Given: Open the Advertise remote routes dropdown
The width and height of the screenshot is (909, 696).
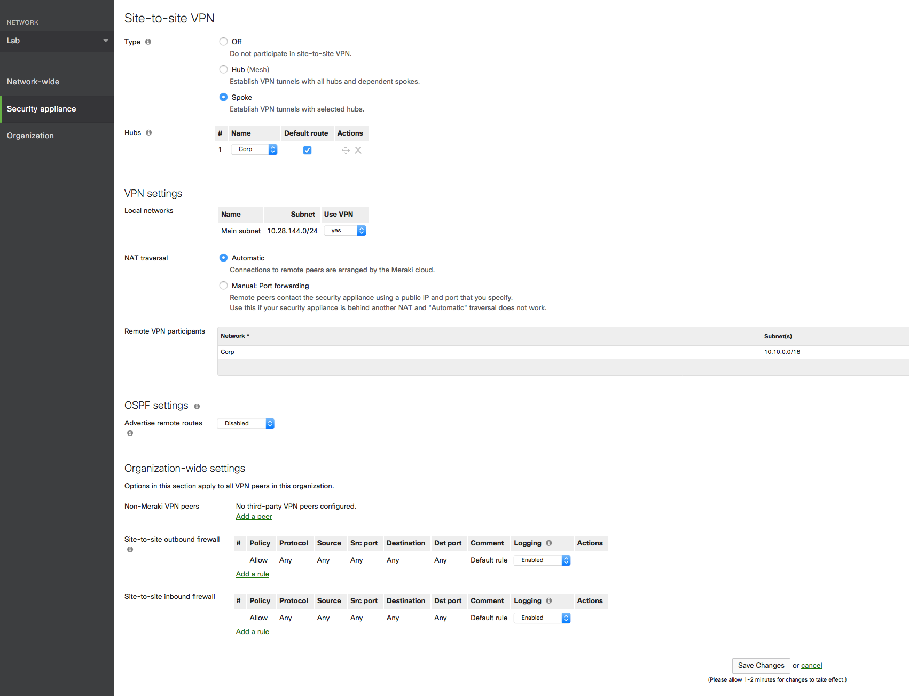Looking at the screenshot, I should click(246, 424).
